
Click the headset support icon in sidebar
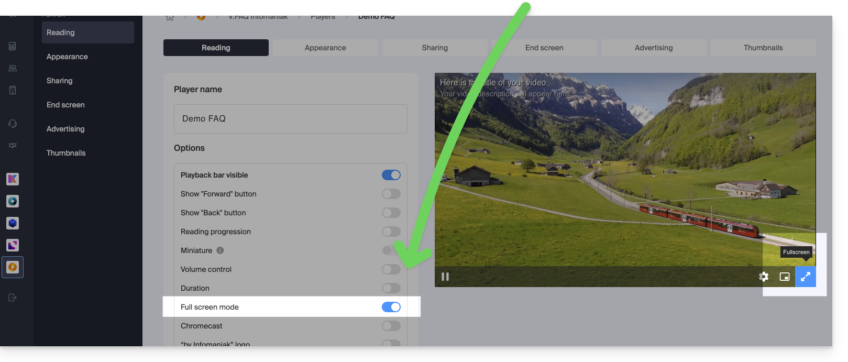click(13, 124)
